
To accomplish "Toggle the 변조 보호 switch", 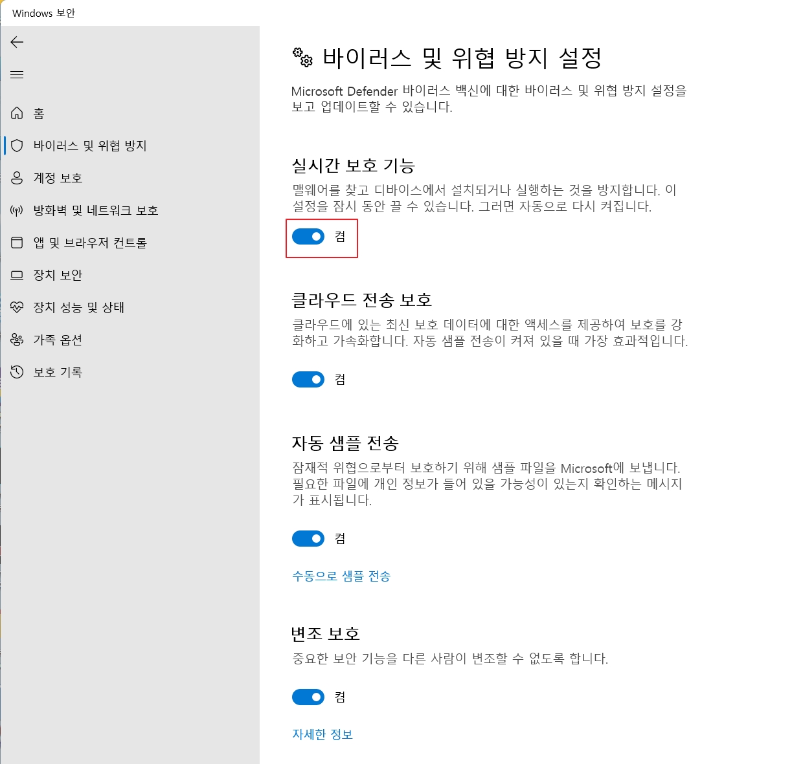I will (308, 697).
